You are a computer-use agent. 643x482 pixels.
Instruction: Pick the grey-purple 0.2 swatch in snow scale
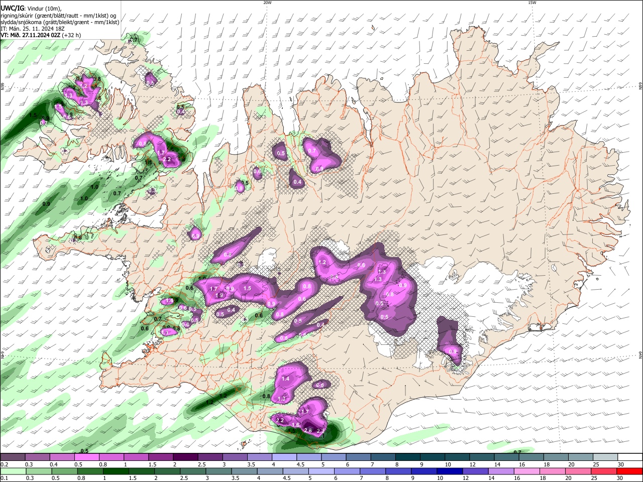13,457
